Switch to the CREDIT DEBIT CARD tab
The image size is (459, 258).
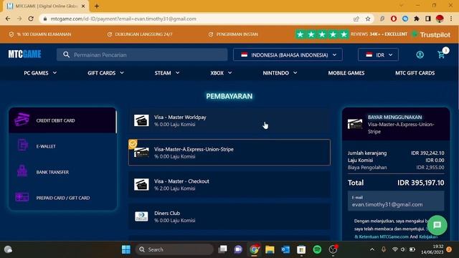click(62, 120)
